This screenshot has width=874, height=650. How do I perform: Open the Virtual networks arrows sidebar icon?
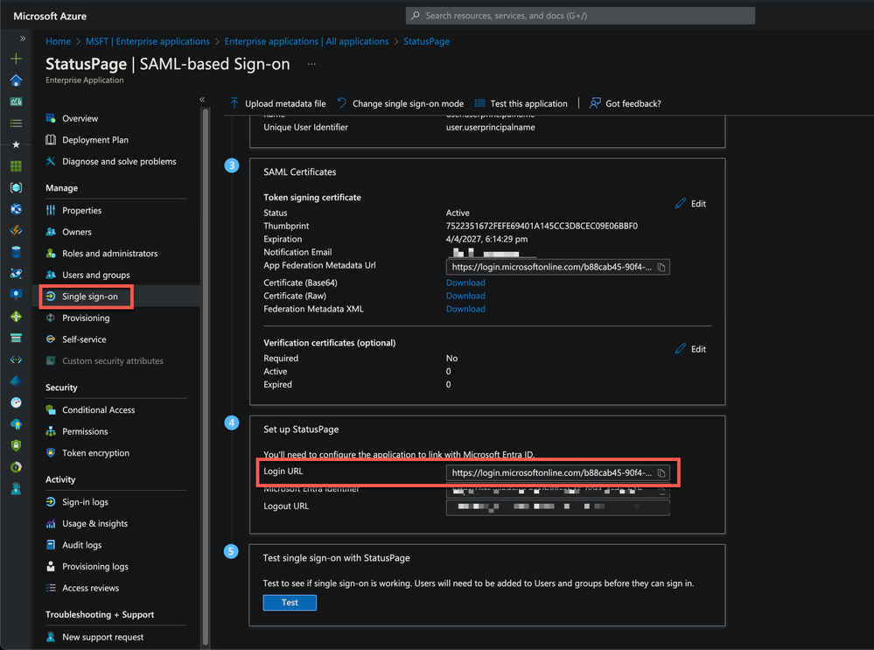pos(16,360)
